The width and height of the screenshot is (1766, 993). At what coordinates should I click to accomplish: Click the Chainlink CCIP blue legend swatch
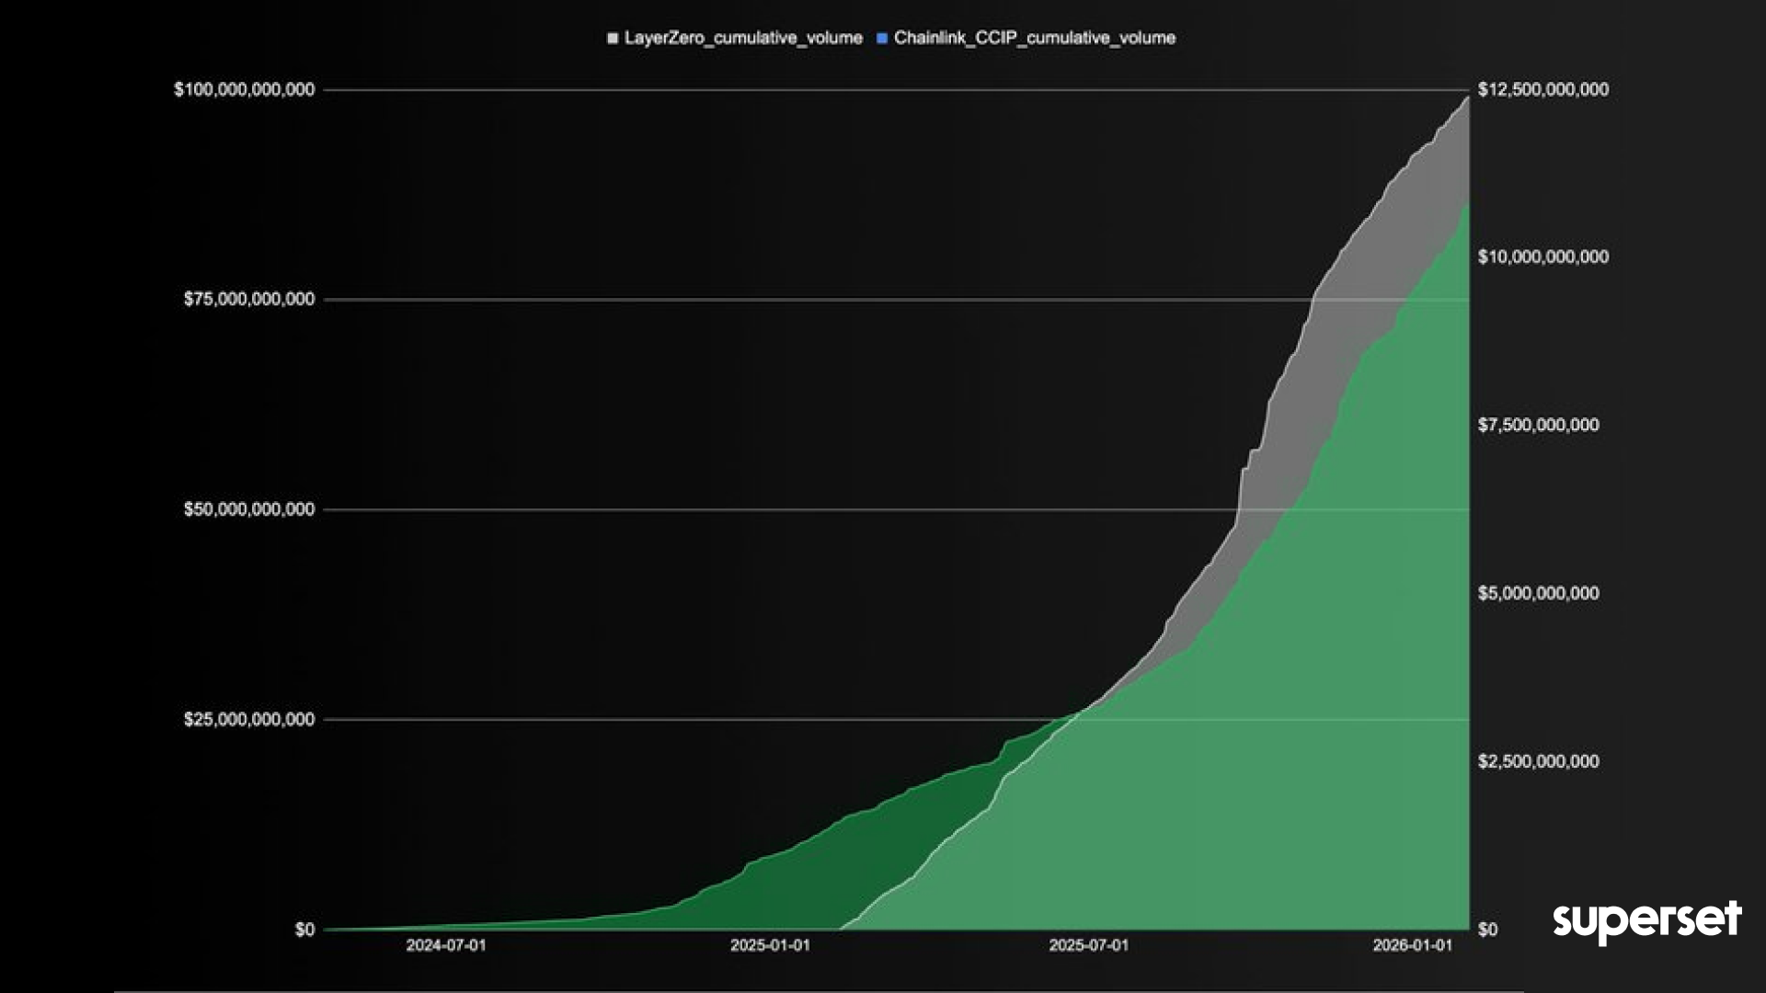(882, 39)
